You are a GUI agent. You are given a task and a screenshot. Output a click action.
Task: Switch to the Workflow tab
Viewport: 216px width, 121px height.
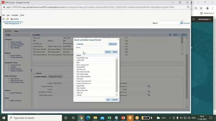[x=8, y=31]
